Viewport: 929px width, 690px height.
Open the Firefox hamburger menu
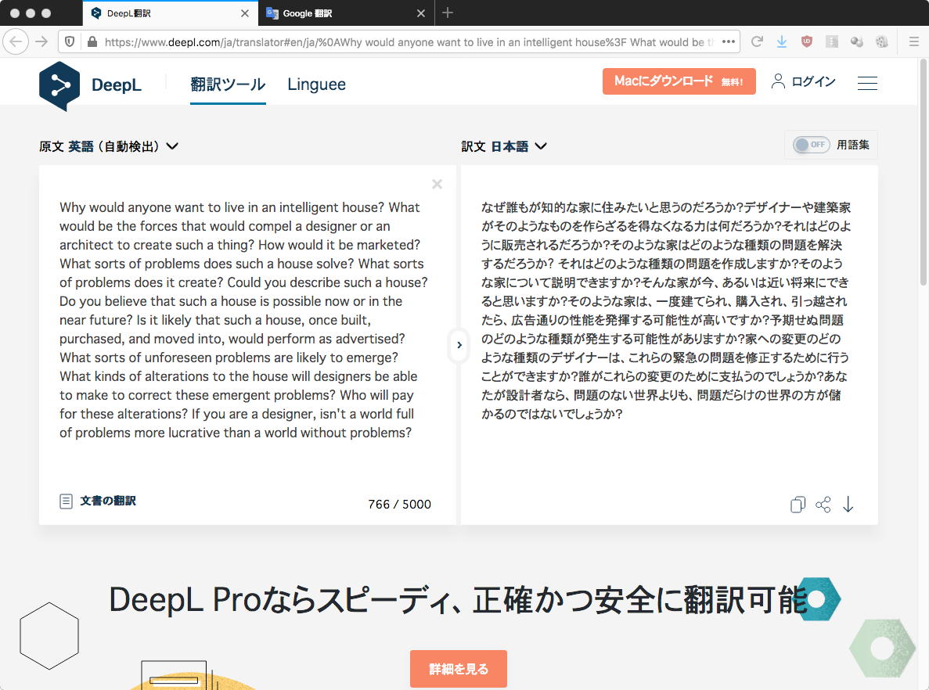(x=914, y=41)
